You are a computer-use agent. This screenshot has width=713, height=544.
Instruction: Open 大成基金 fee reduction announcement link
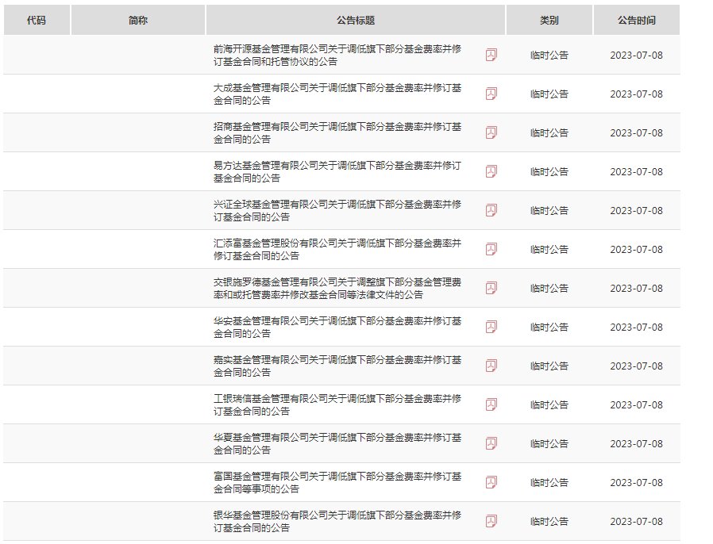coord(337,94)
